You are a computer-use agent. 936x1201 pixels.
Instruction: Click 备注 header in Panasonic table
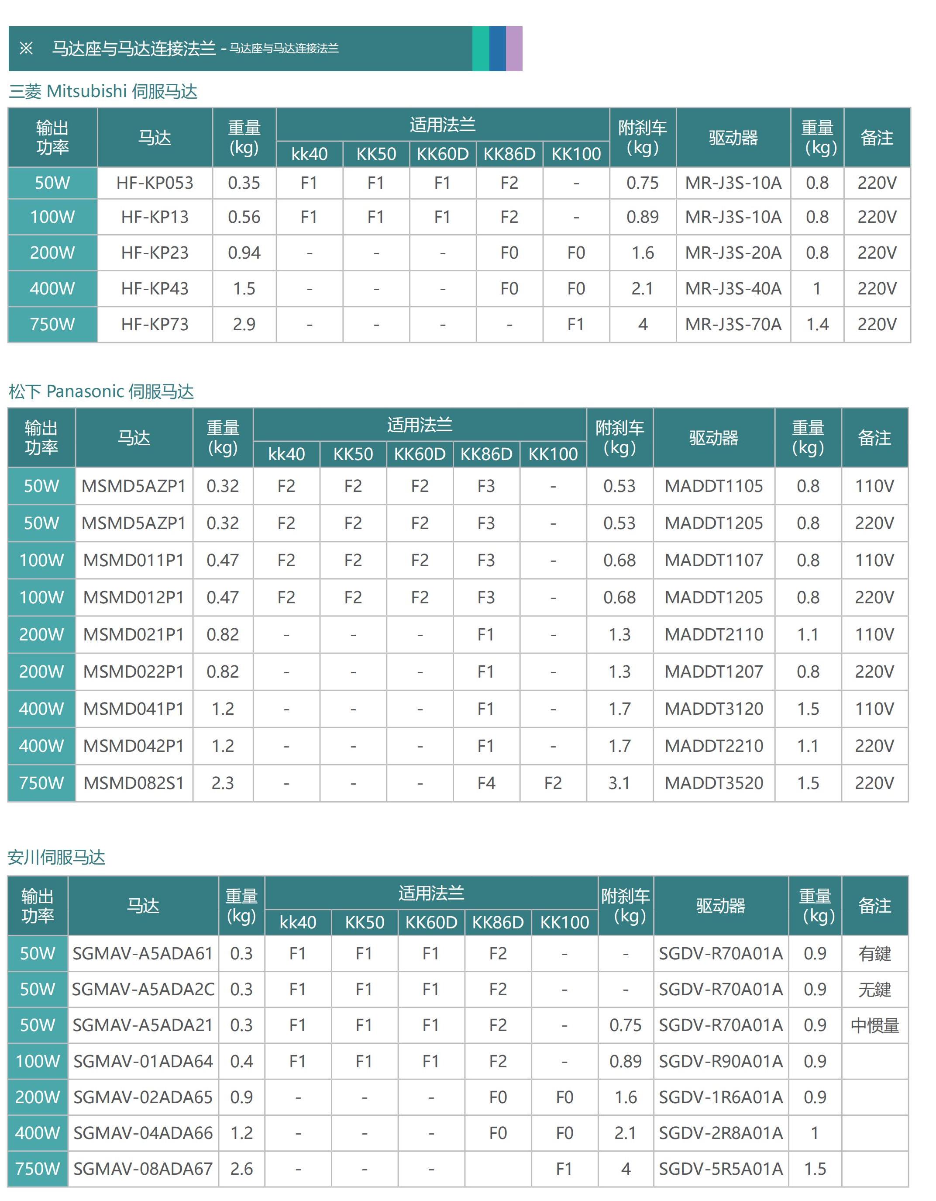pyautogui.click(x=874, y=438)
